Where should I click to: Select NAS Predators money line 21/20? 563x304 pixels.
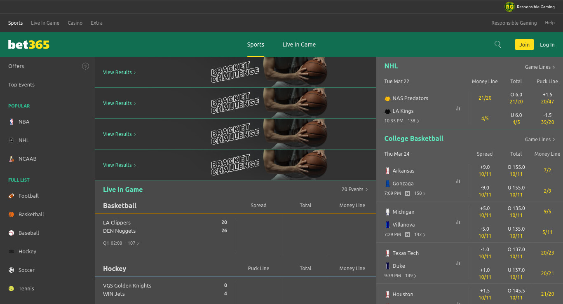(x=485, y=98)
